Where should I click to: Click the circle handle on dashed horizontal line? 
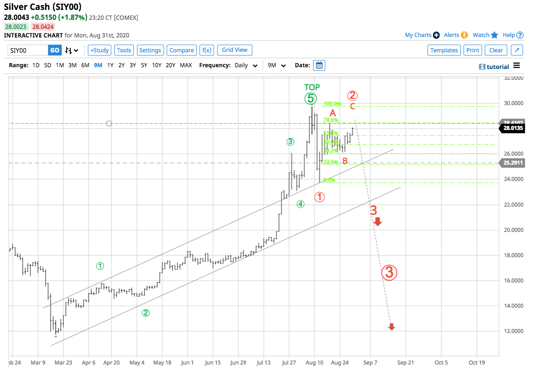tap(109, 124)
